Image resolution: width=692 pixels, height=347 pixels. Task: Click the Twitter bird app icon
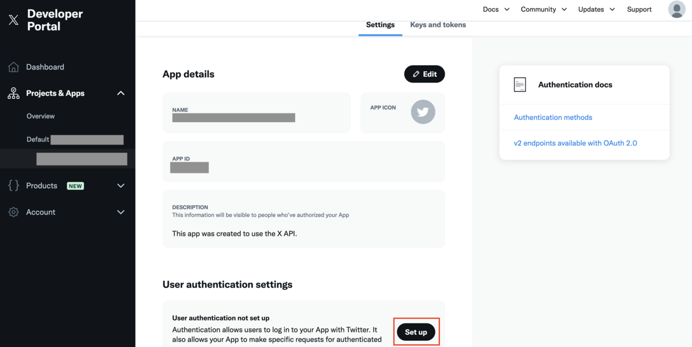tap(423, 112)
